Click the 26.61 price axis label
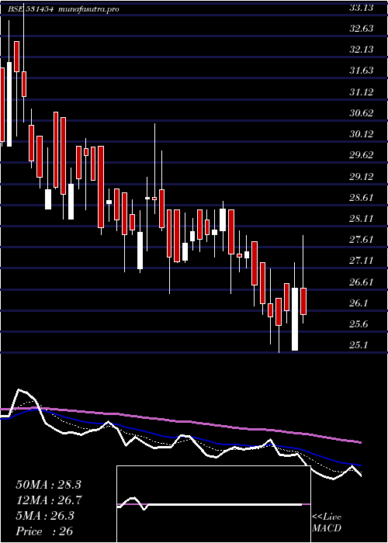This screenshot has width=388, height=543. (x=362, y=282)
